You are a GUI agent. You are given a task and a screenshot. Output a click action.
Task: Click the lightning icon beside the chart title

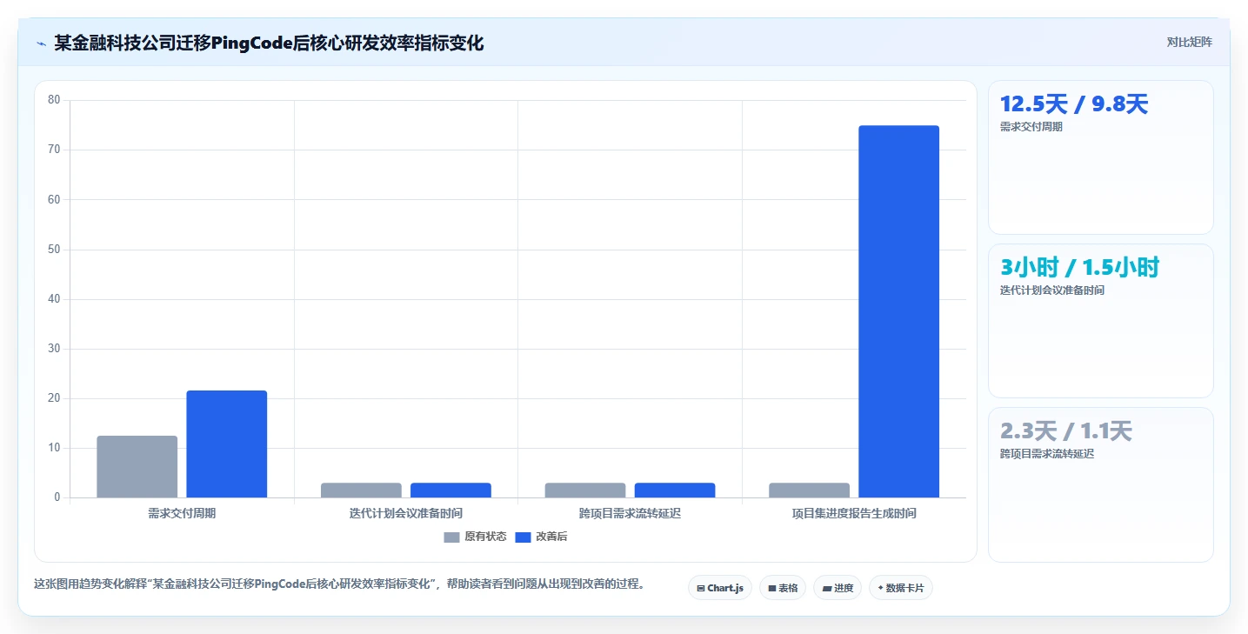[41, 43]
